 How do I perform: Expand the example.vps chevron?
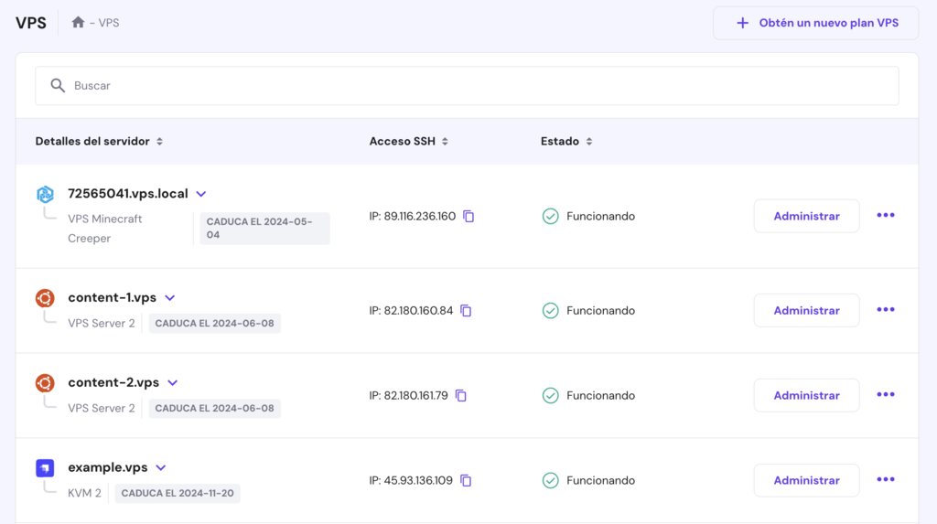coord(161,468)
